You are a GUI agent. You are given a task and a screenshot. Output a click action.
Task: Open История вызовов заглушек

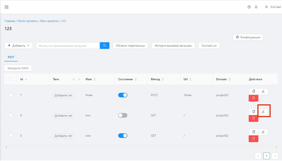[173, 46]
